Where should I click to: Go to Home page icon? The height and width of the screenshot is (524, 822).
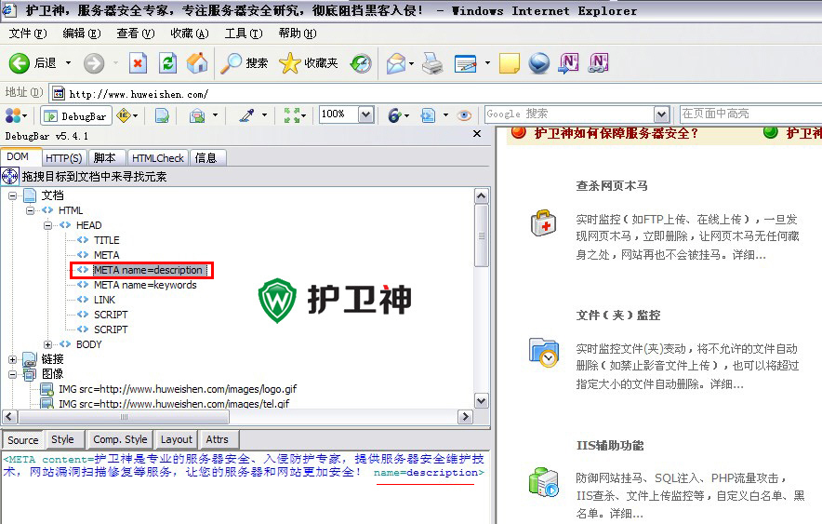coord(198,63)
